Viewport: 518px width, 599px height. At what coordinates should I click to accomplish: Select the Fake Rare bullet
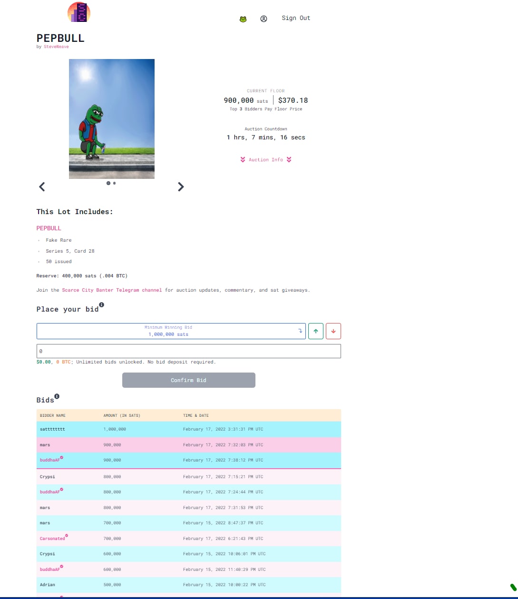(x=59, y=240)
